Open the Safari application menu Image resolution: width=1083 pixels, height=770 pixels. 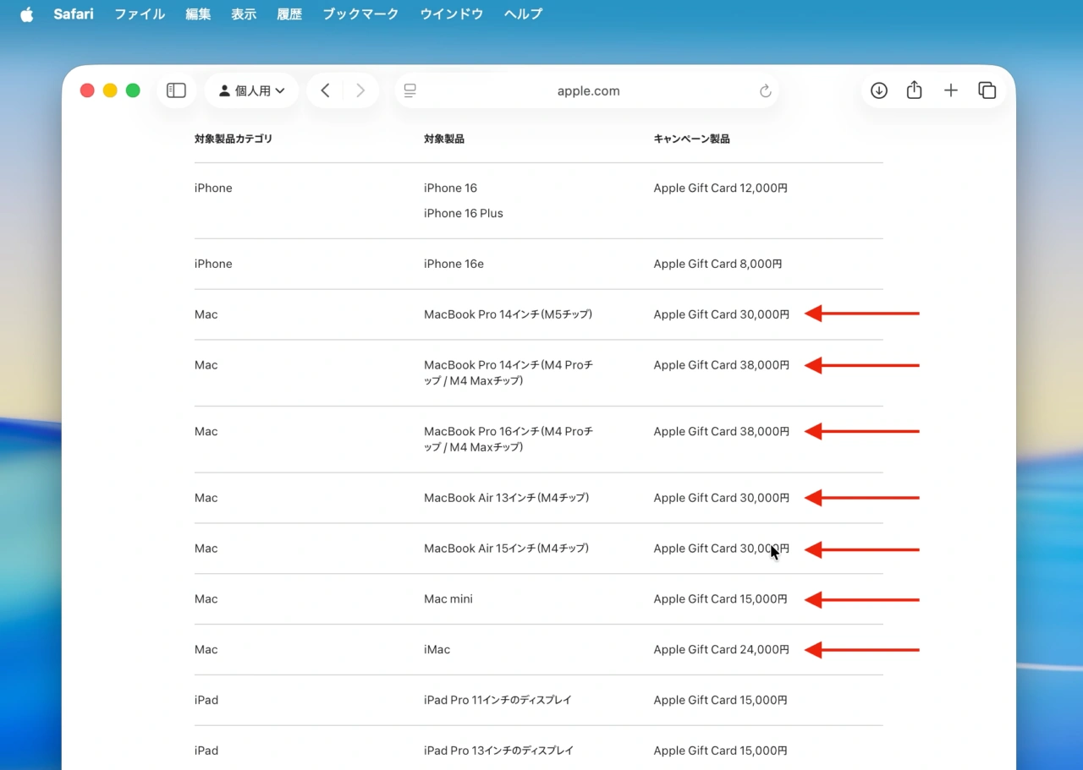(74, 14)
